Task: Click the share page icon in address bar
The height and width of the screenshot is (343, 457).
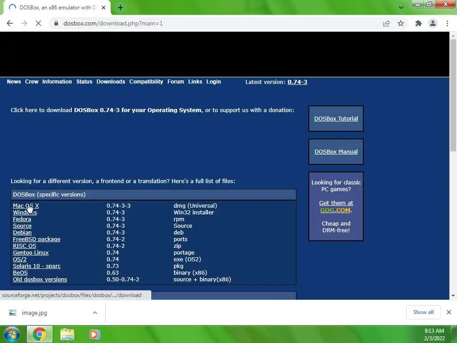Action: point(386,23)
